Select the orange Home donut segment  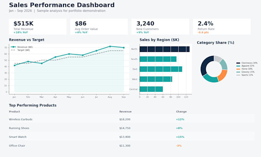tap(223, 75)
